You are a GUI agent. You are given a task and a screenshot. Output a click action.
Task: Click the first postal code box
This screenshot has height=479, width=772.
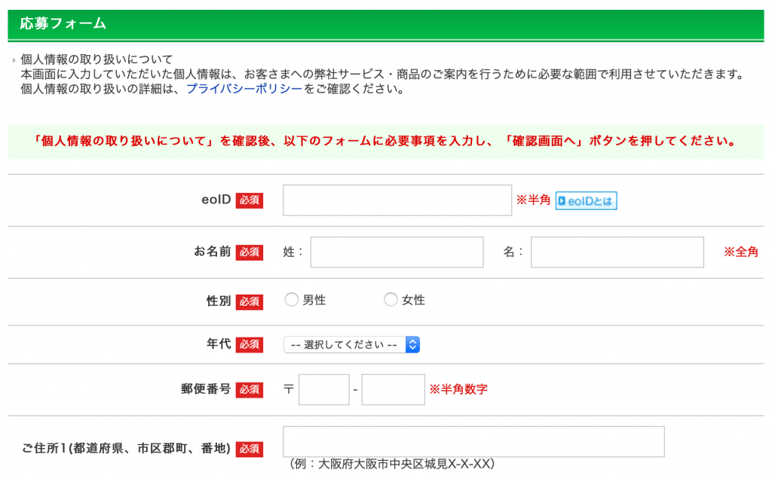pos(324,389)
